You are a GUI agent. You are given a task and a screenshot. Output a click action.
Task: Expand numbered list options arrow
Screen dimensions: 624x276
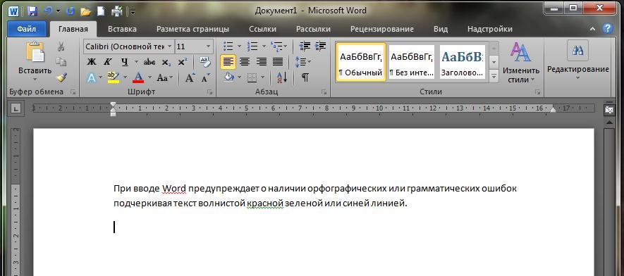264,46
